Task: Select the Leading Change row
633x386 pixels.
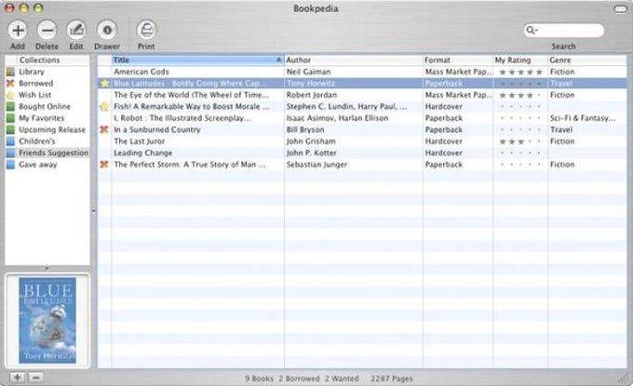Action: click(362, 153)
